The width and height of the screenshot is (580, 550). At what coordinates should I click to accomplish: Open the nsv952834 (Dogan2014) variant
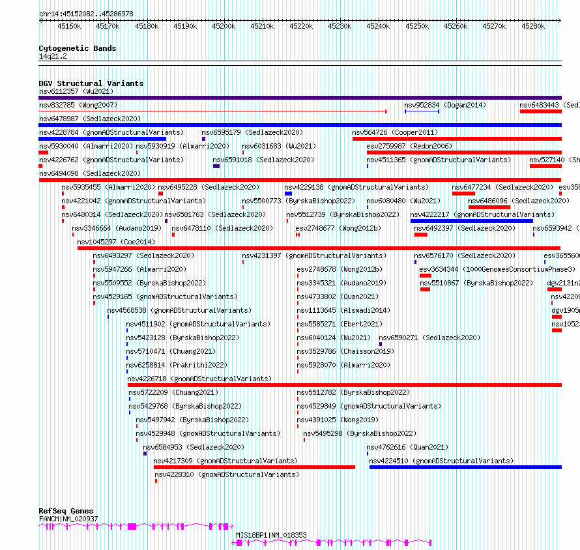[x=445, y=105]
